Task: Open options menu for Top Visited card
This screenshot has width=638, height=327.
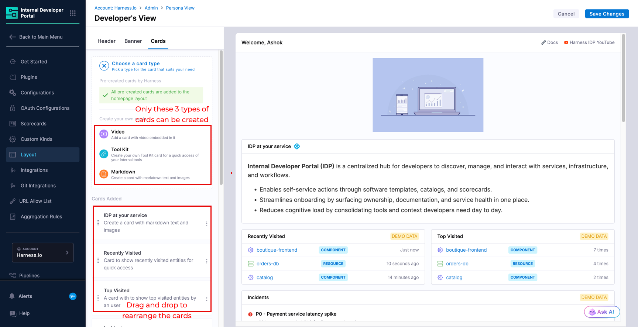Action: [x=207, y=299]
